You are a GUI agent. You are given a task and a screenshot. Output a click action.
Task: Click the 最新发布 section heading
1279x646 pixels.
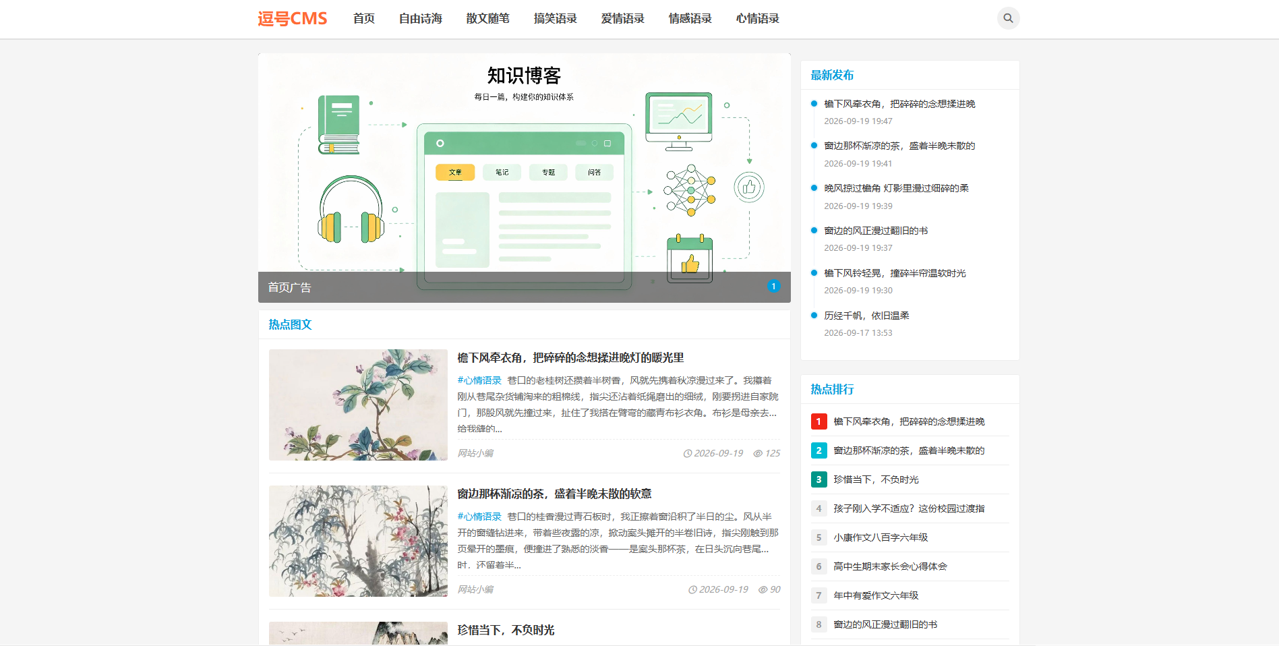(832, 75)
